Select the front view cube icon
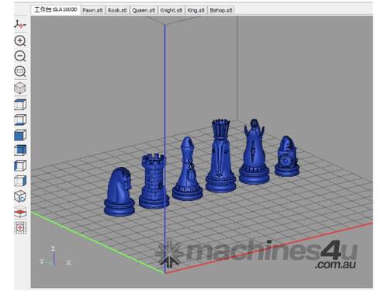The image size is (388, 291). (x=20, y=135)
